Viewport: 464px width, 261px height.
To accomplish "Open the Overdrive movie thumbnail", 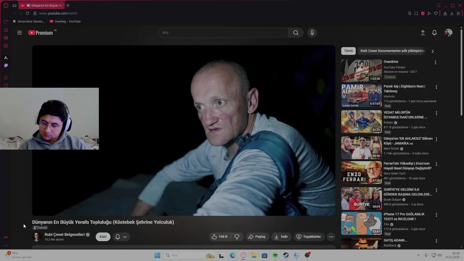I will 361,71.
